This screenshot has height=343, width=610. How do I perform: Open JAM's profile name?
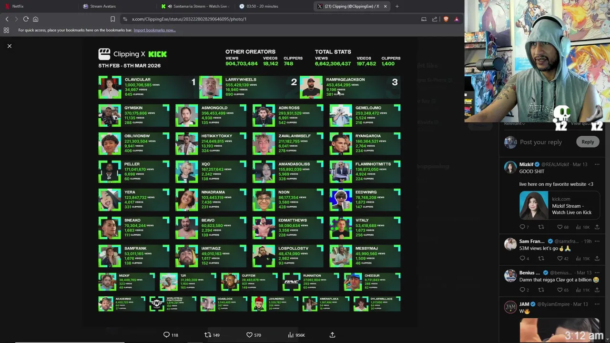tap(524, 304)
